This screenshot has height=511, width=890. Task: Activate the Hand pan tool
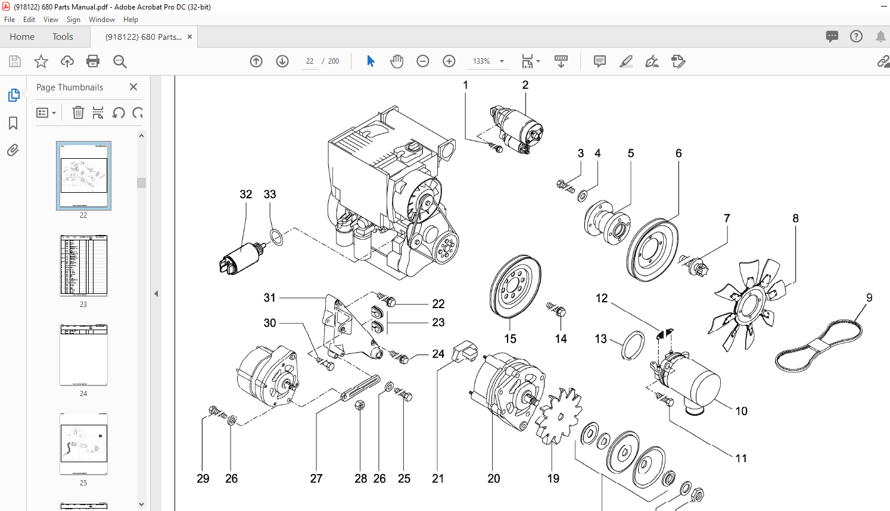tap(397, 61)
